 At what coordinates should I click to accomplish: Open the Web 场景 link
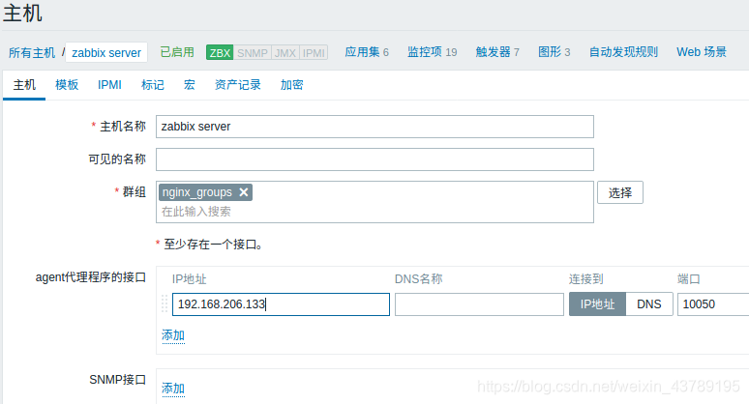tap(702, 52)
